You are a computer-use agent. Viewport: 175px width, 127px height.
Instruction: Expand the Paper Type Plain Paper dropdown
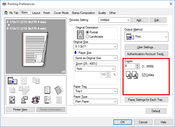click(96, 102)
